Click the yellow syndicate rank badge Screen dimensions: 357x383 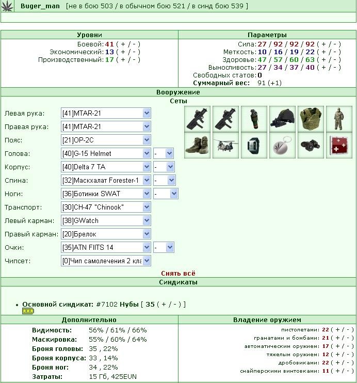[28, 311]
